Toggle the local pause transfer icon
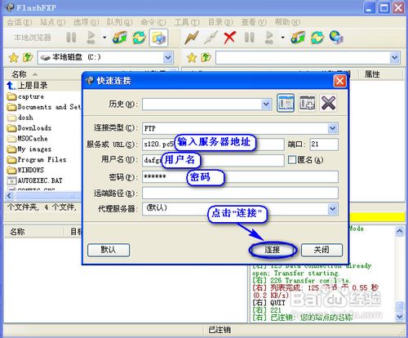The height and width of the screenshot is (338, 408). point(71,38)
